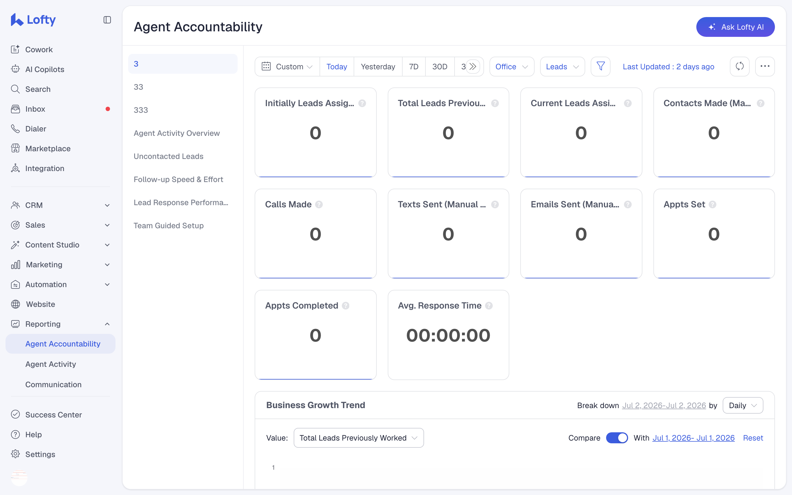Click help icon beside Appts Completed

[346, 306]
